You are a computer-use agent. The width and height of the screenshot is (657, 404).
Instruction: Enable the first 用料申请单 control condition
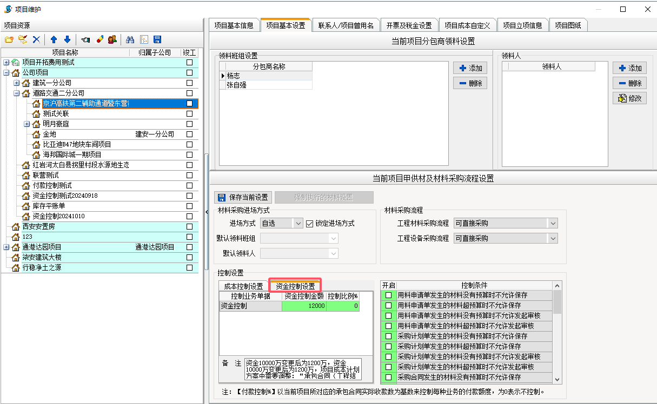(388, 295)
